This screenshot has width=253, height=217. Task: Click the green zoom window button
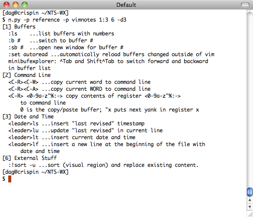pos(25,5)
